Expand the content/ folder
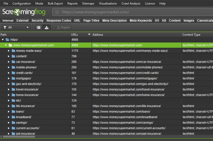The height and width of the screenshot is (141, 213). click(9, 56)
